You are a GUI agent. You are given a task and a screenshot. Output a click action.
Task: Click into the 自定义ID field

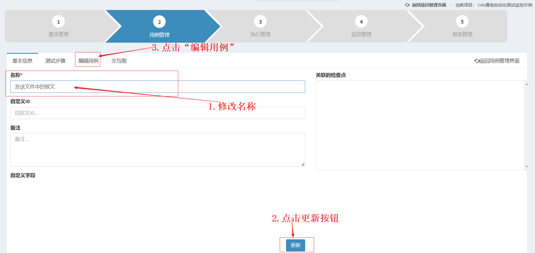[158, 113]
